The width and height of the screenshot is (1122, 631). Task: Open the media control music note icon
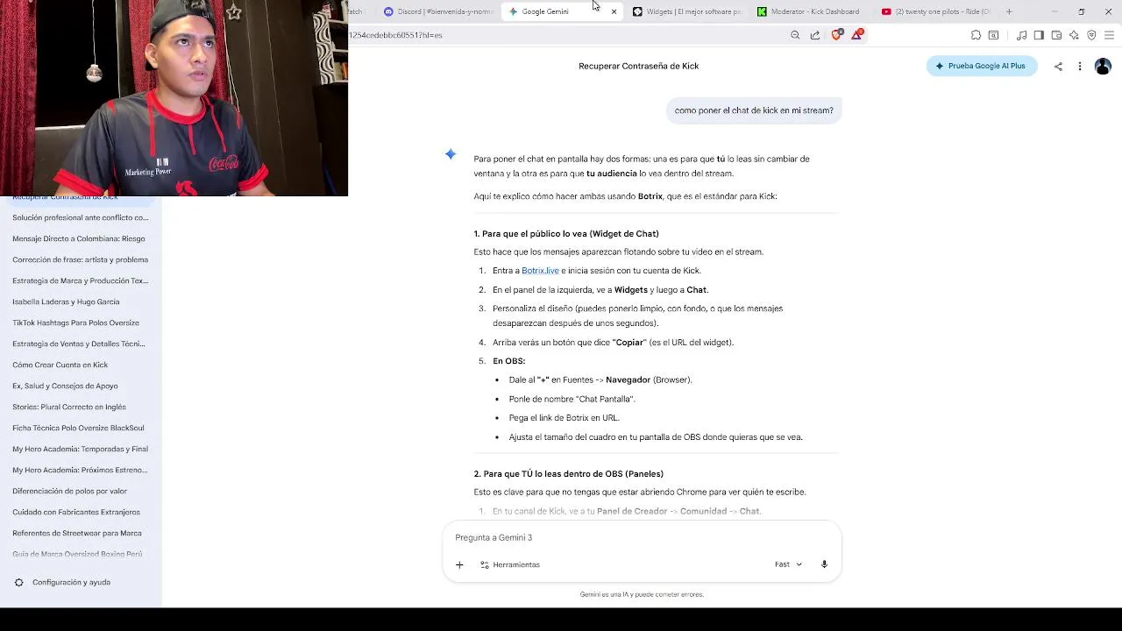(x=1021, y=35)
